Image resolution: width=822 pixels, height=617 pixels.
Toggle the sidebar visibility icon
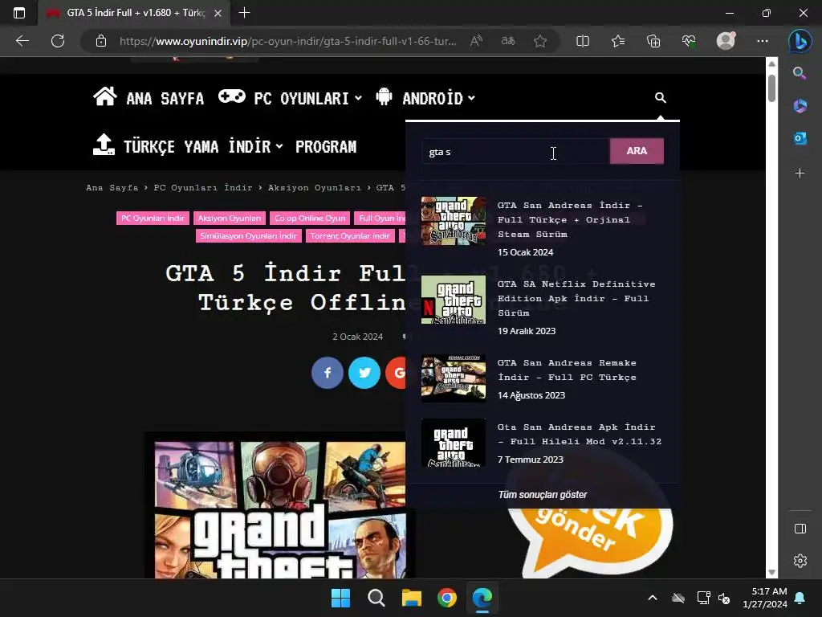(800, 529)
